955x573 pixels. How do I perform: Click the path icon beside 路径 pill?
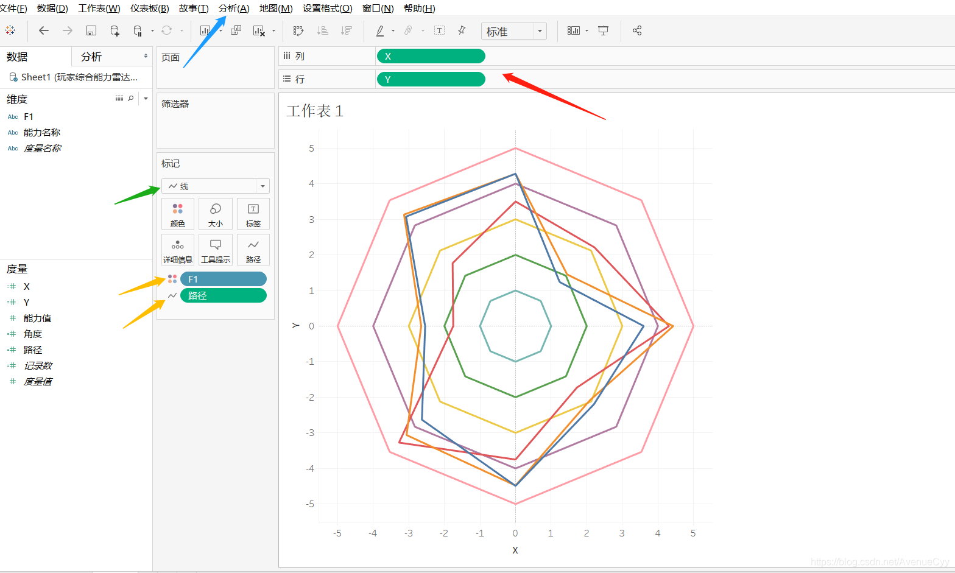(x=172, y=295)
